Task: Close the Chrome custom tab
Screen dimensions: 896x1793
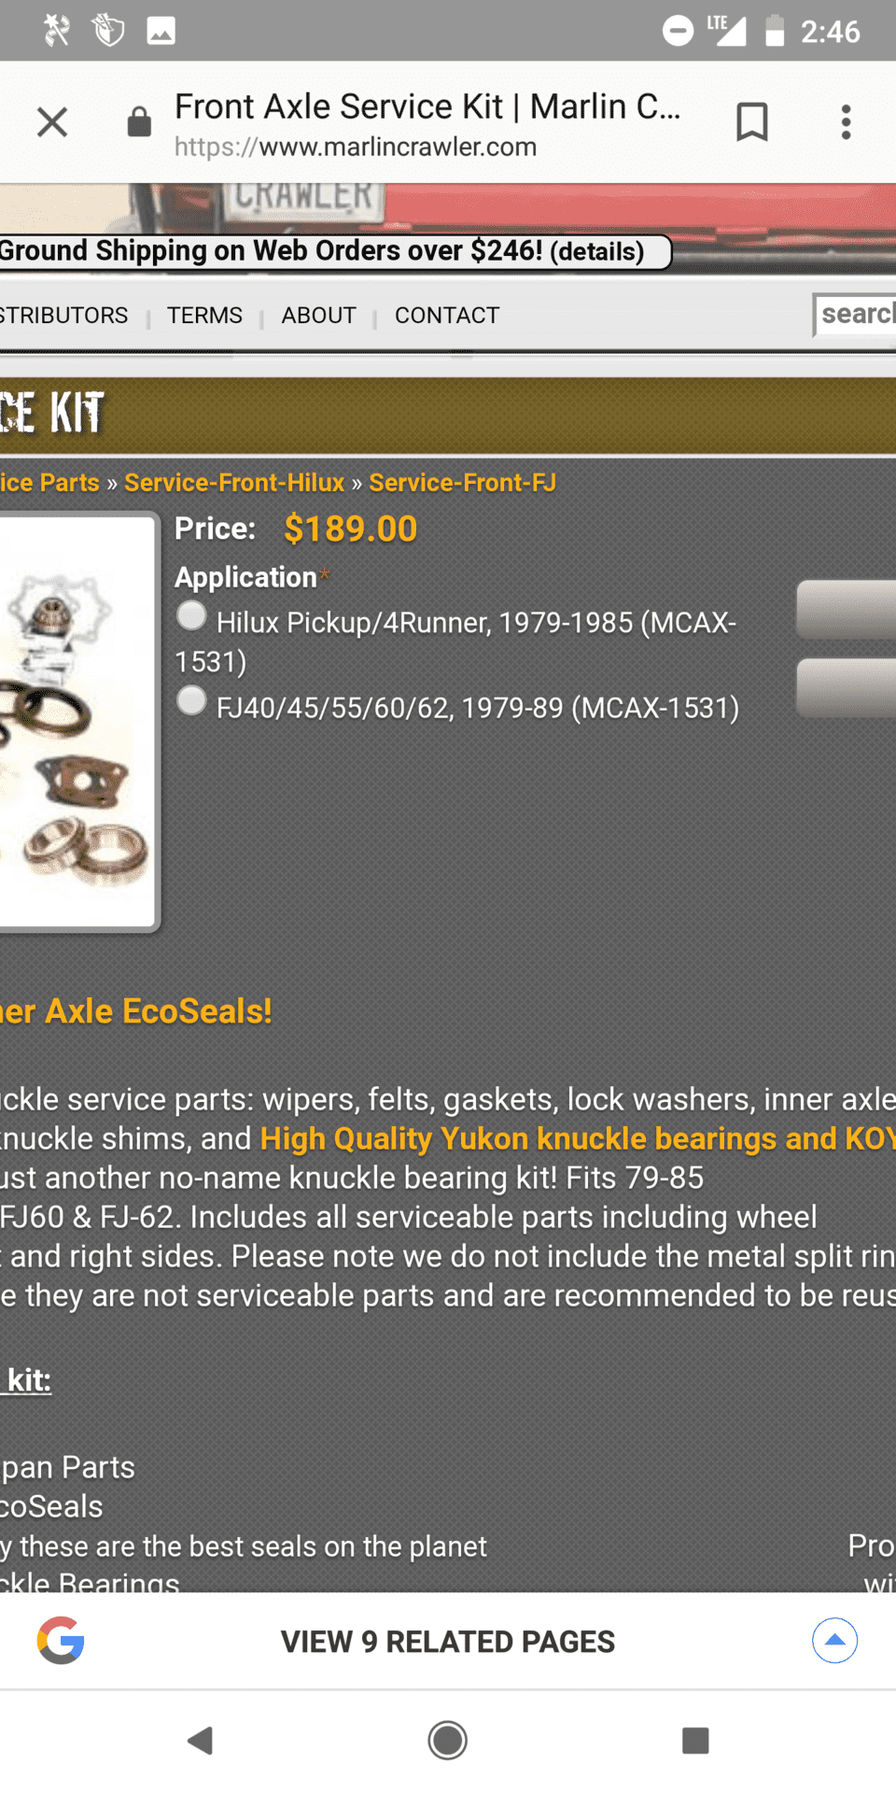Action: (52, 121)
